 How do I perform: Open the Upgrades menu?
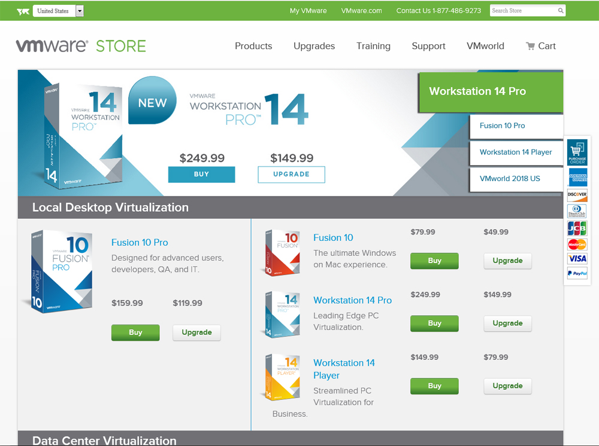[x=314, y=46]
